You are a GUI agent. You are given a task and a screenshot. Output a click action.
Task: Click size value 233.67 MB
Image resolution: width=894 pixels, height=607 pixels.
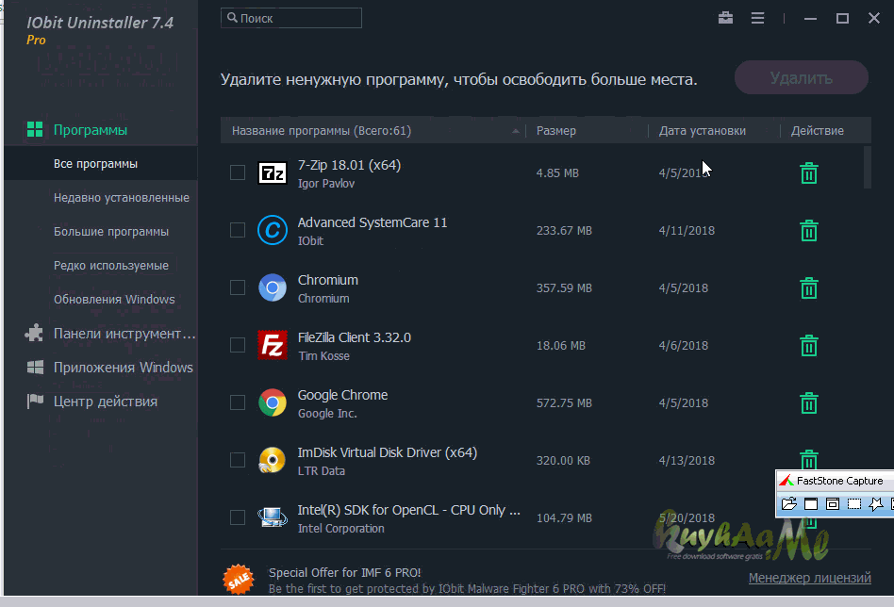[x=564, y=231]
